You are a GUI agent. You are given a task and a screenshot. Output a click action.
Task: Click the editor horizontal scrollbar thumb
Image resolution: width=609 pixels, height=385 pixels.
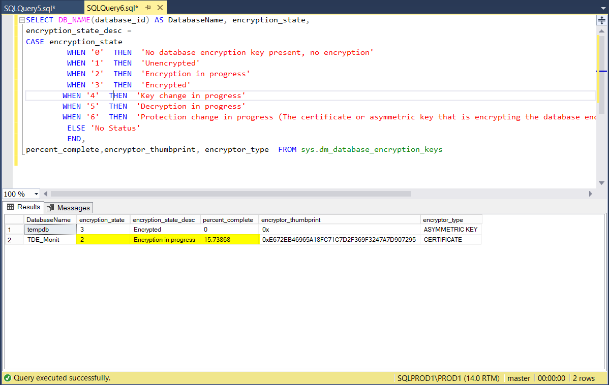click(x=231, y=194)
